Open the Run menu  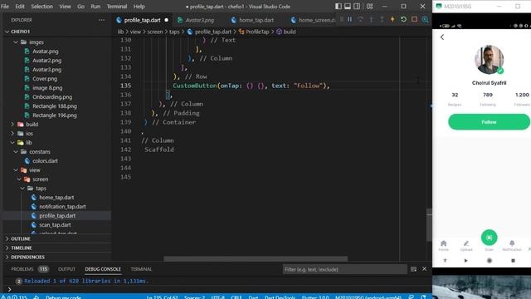(x=95, y=6)
